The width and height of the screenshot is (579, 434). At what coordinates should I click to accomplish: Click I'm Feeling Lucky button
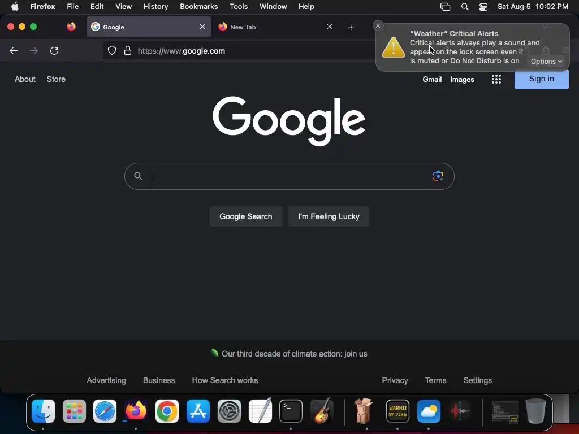329,216
